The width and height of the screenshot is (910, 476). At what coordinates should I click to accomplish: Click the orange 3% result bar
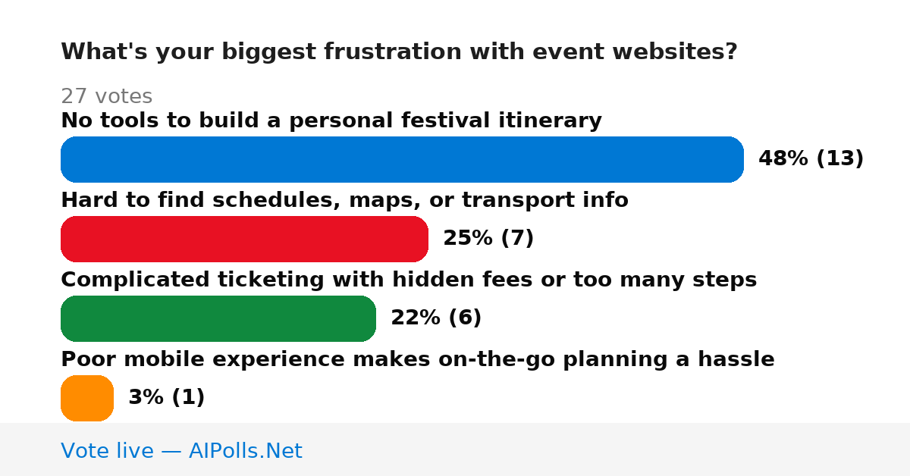87,398
